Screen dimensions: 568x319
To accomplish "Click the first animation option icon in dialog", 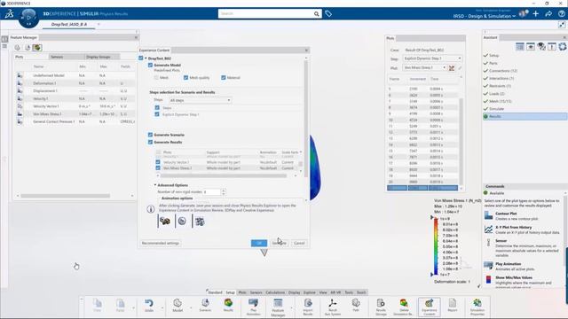I will click(x=165, y=221).
